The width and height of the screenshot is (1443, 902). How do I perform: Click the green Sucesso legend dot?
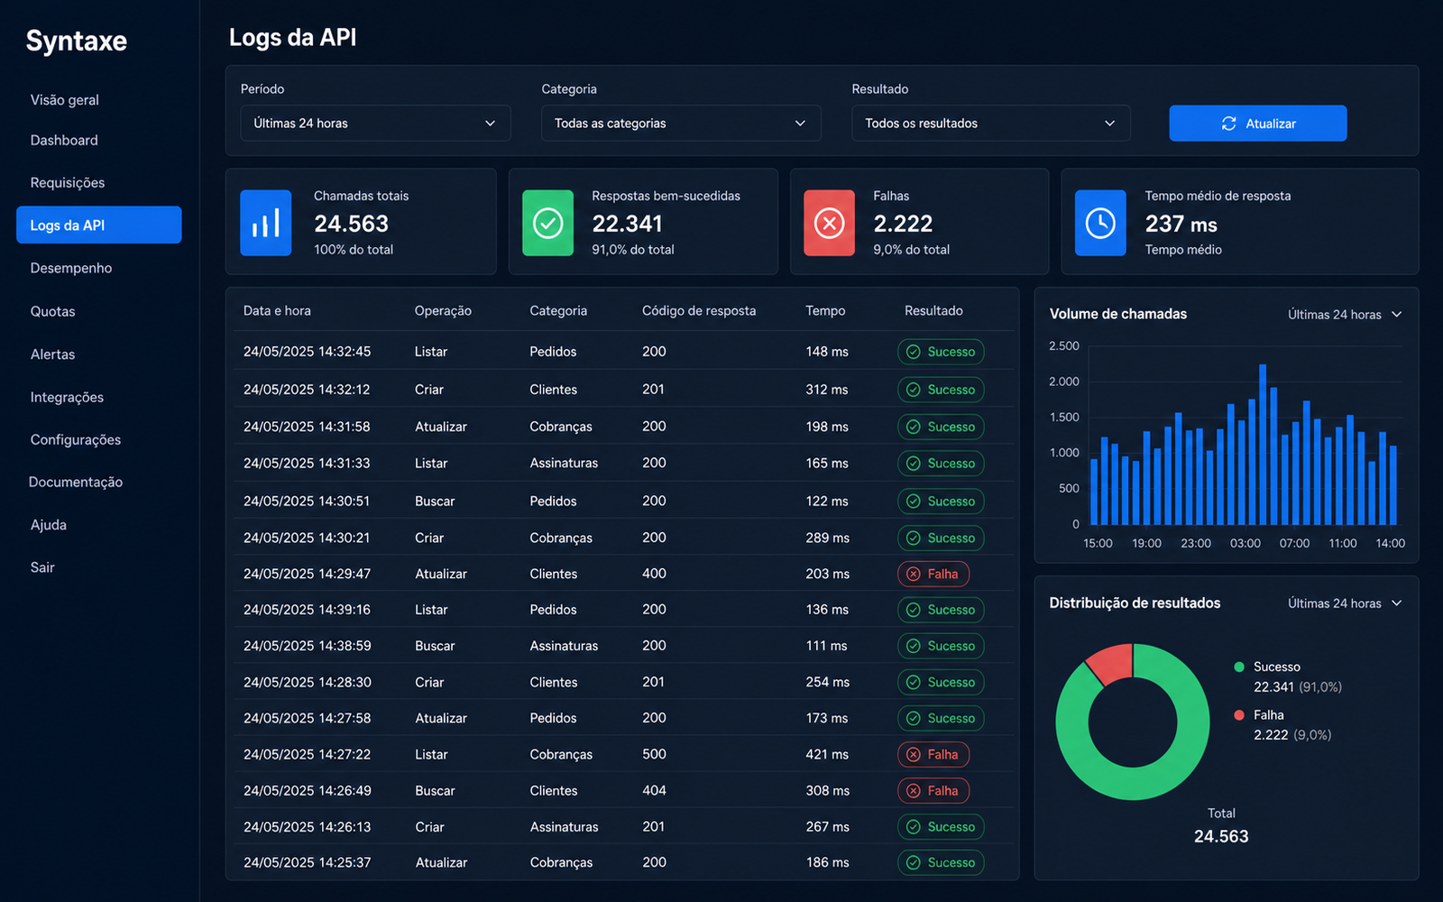click(x=1239, y=667)
